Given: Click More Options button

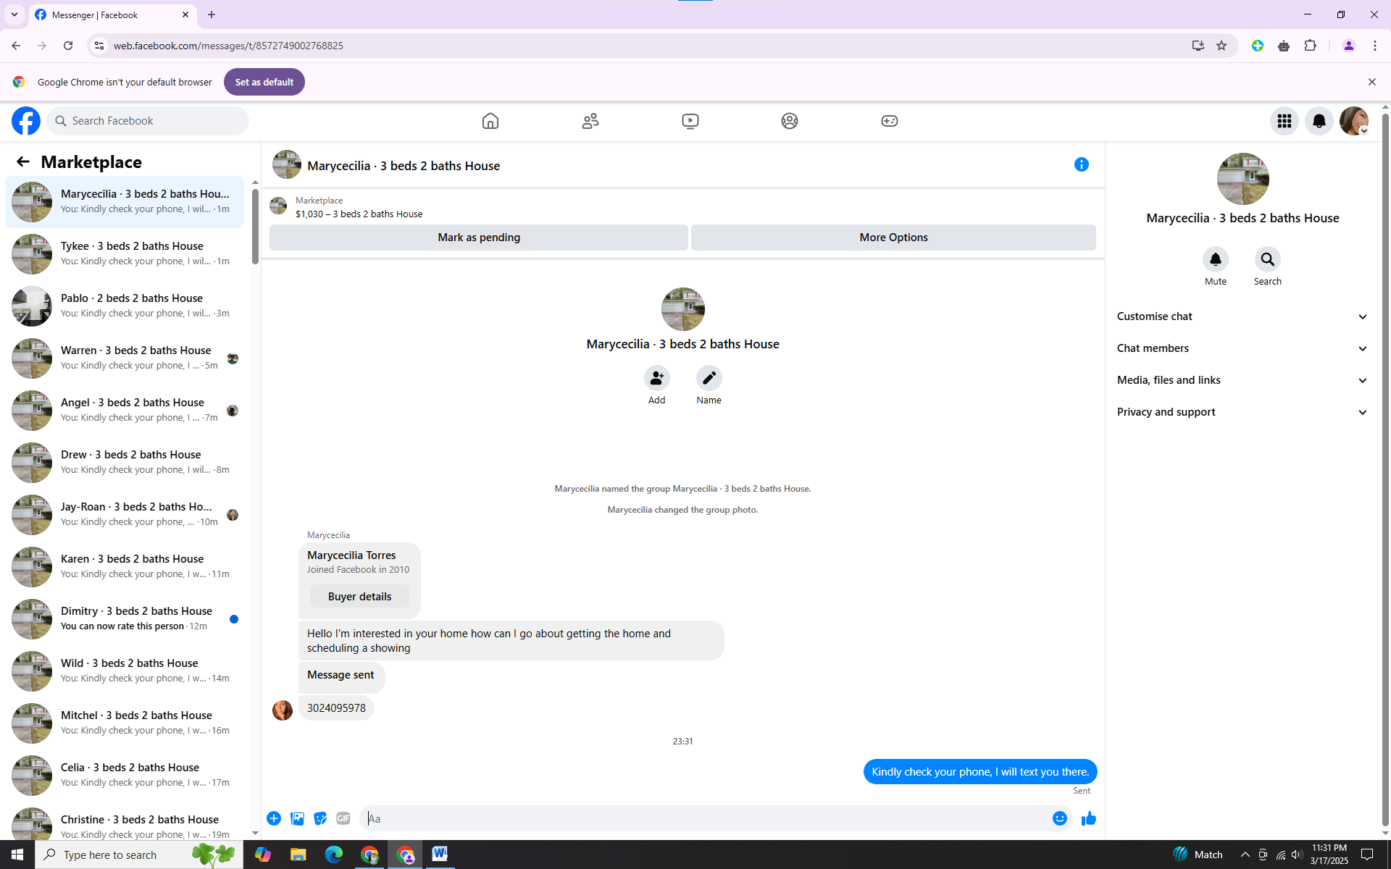Looking at the screenshot, I should (893, 238).
